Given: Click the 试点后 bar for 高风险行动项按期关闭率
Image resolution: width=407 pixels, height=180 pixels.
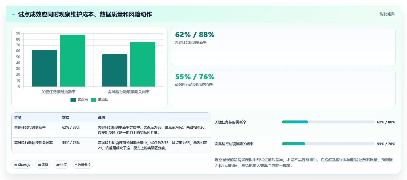Looking at the screenshot, I should tap(143, 64).
